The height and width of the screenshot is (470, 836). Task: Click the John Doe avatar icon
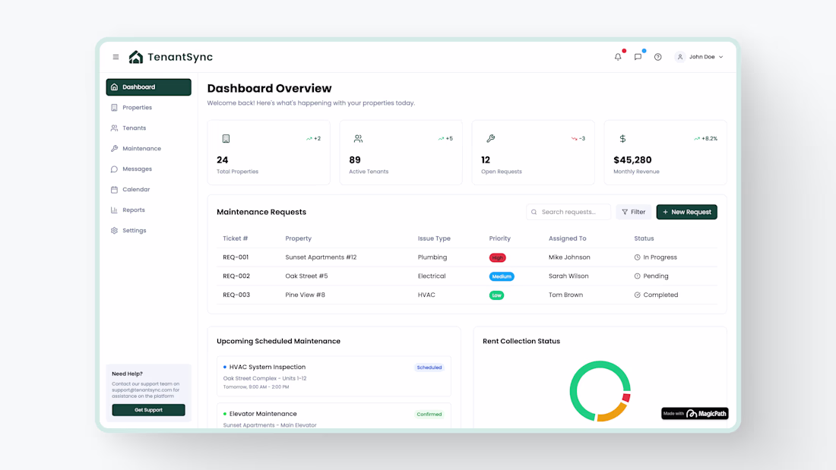[x=679, y=57]
